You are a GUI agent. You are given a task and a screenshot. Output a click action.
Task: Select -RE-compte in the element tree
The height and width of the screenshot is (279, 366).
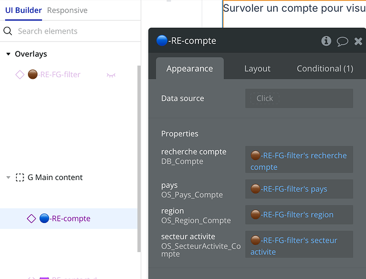tap(70, 219)
